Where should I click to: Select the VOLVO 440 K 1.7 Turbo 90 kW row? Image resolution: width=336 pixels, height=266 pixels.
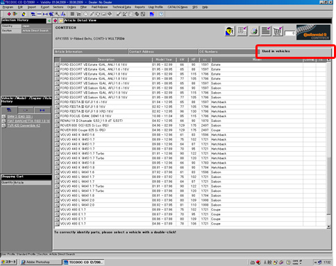click(191, 154)
